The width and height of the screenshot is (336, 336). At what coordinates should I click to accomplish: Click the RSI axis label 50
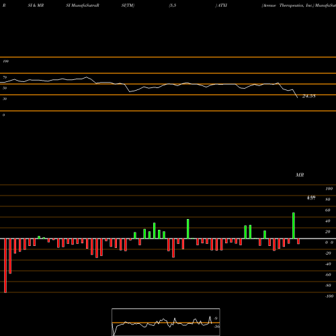click(x=5, y=88)
